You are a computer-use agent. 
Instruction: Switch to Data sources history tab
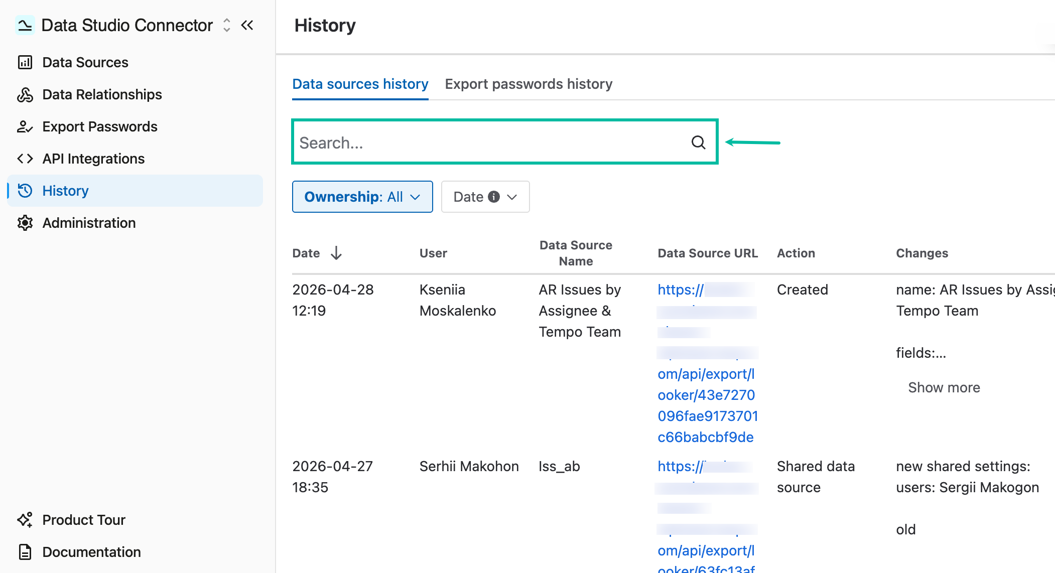click(360, 84)
